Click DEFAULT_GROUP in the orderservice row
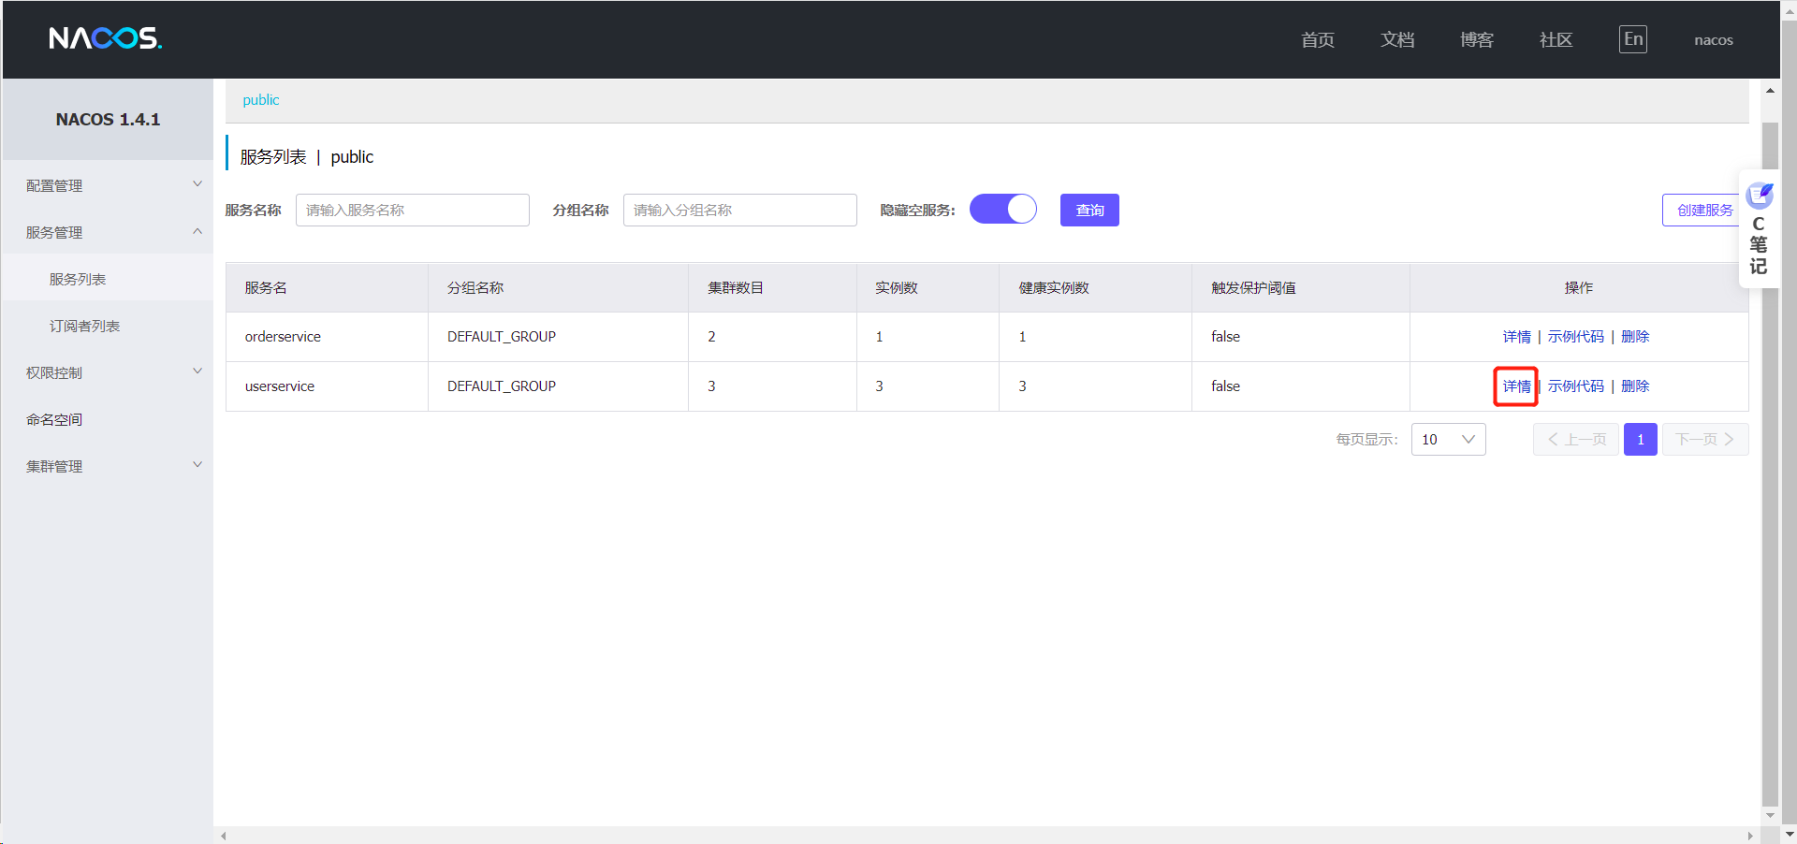The height and width of the screenshot is (844, 1797). [502, 337]
